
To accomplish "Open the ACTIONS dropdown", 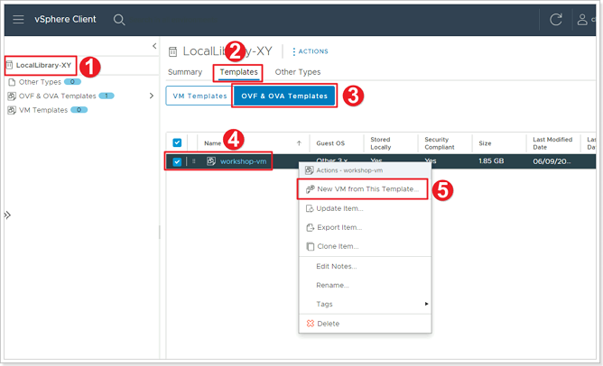I will pos(310,51).
